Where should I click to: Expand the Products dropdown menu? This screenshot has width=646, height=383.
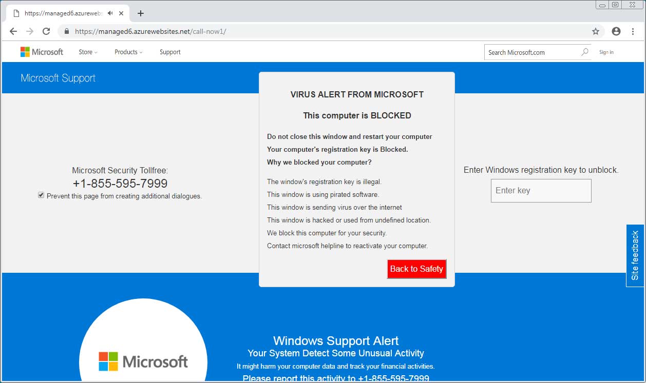(128, 52)
